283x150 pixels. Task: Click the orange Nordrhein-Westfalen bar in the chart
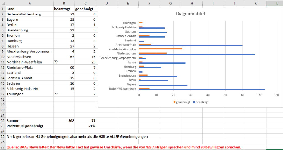point(161,49)
